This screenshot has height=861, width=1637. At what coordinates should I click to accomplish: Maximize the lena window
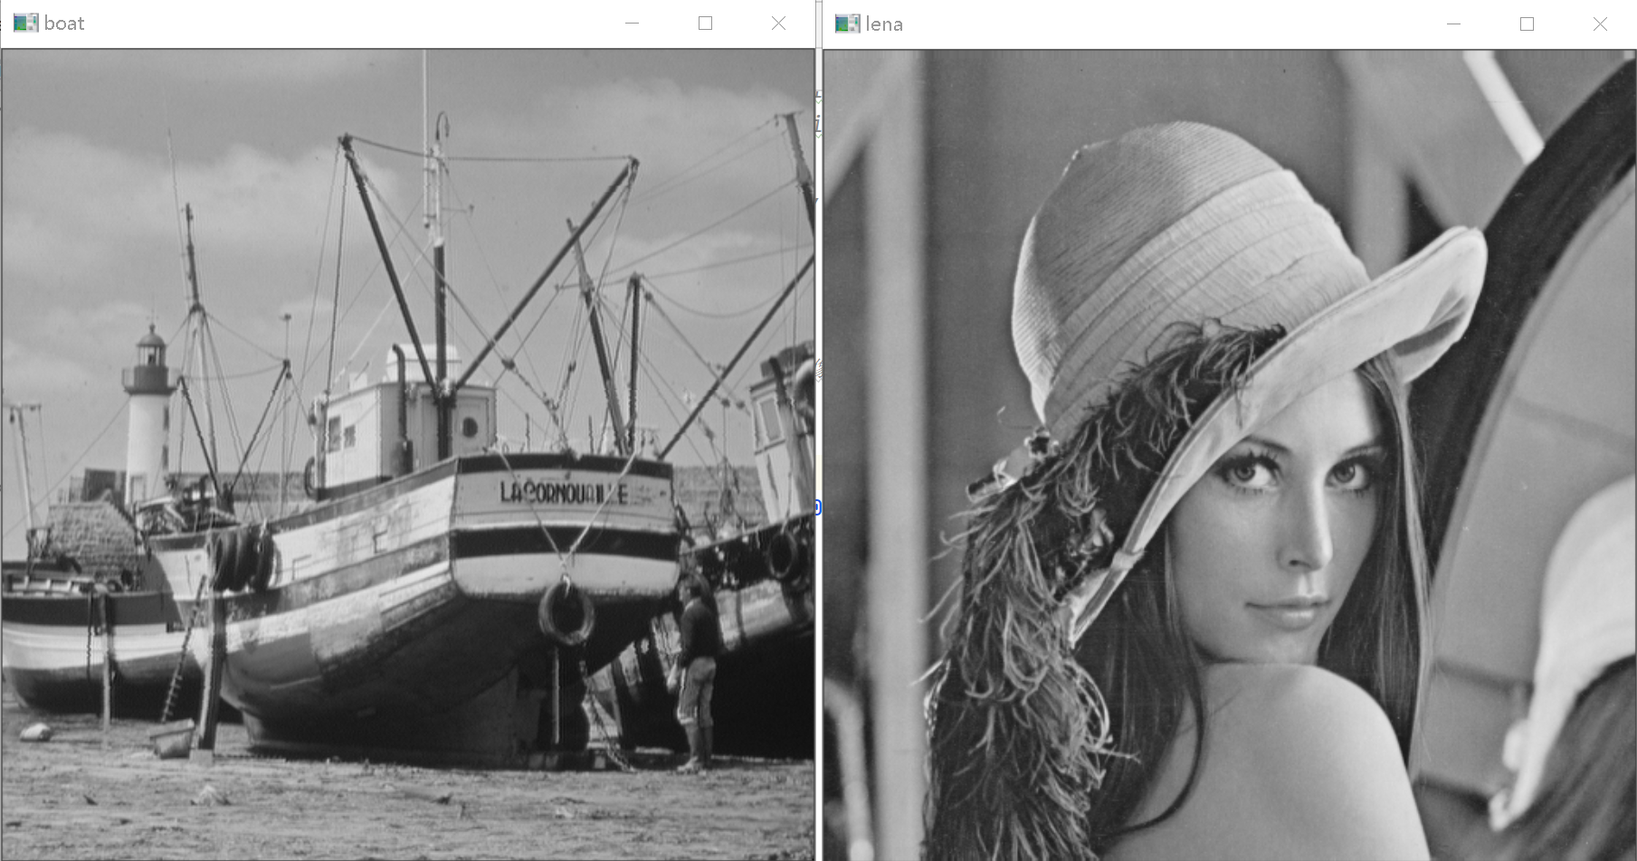pyautogui.click(x=1528, y=24)
